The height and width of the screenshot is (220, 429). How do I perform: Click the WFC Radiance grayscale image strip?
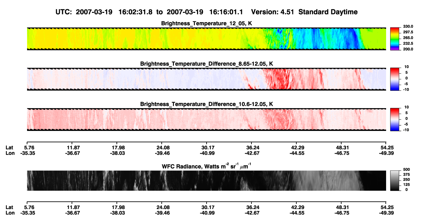206,180
